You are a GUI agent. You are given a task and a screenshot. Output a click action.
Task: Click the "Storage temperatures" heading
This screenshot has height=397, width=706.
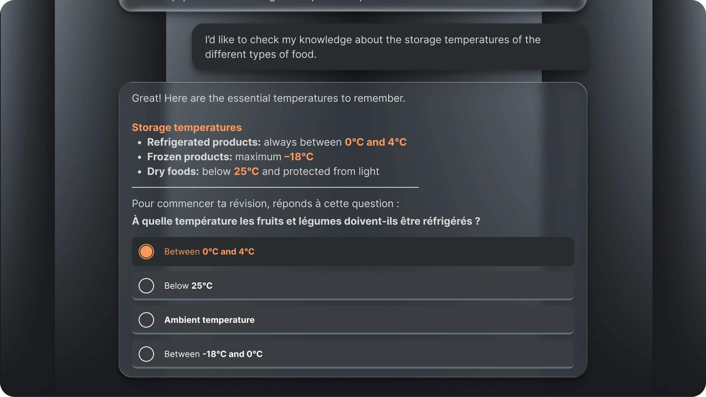click(186, 127)
